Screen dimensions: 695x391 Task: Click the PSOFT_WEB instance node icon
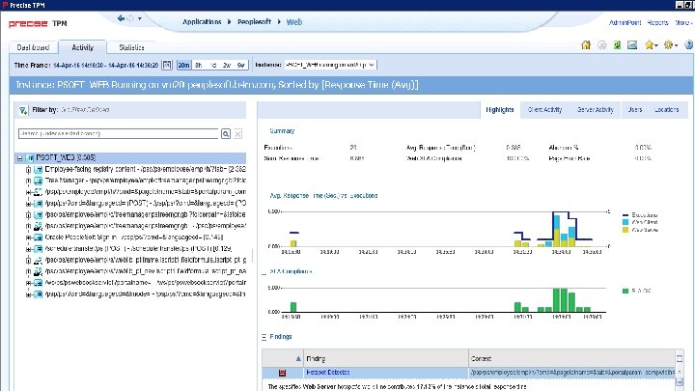coord(30,157)
